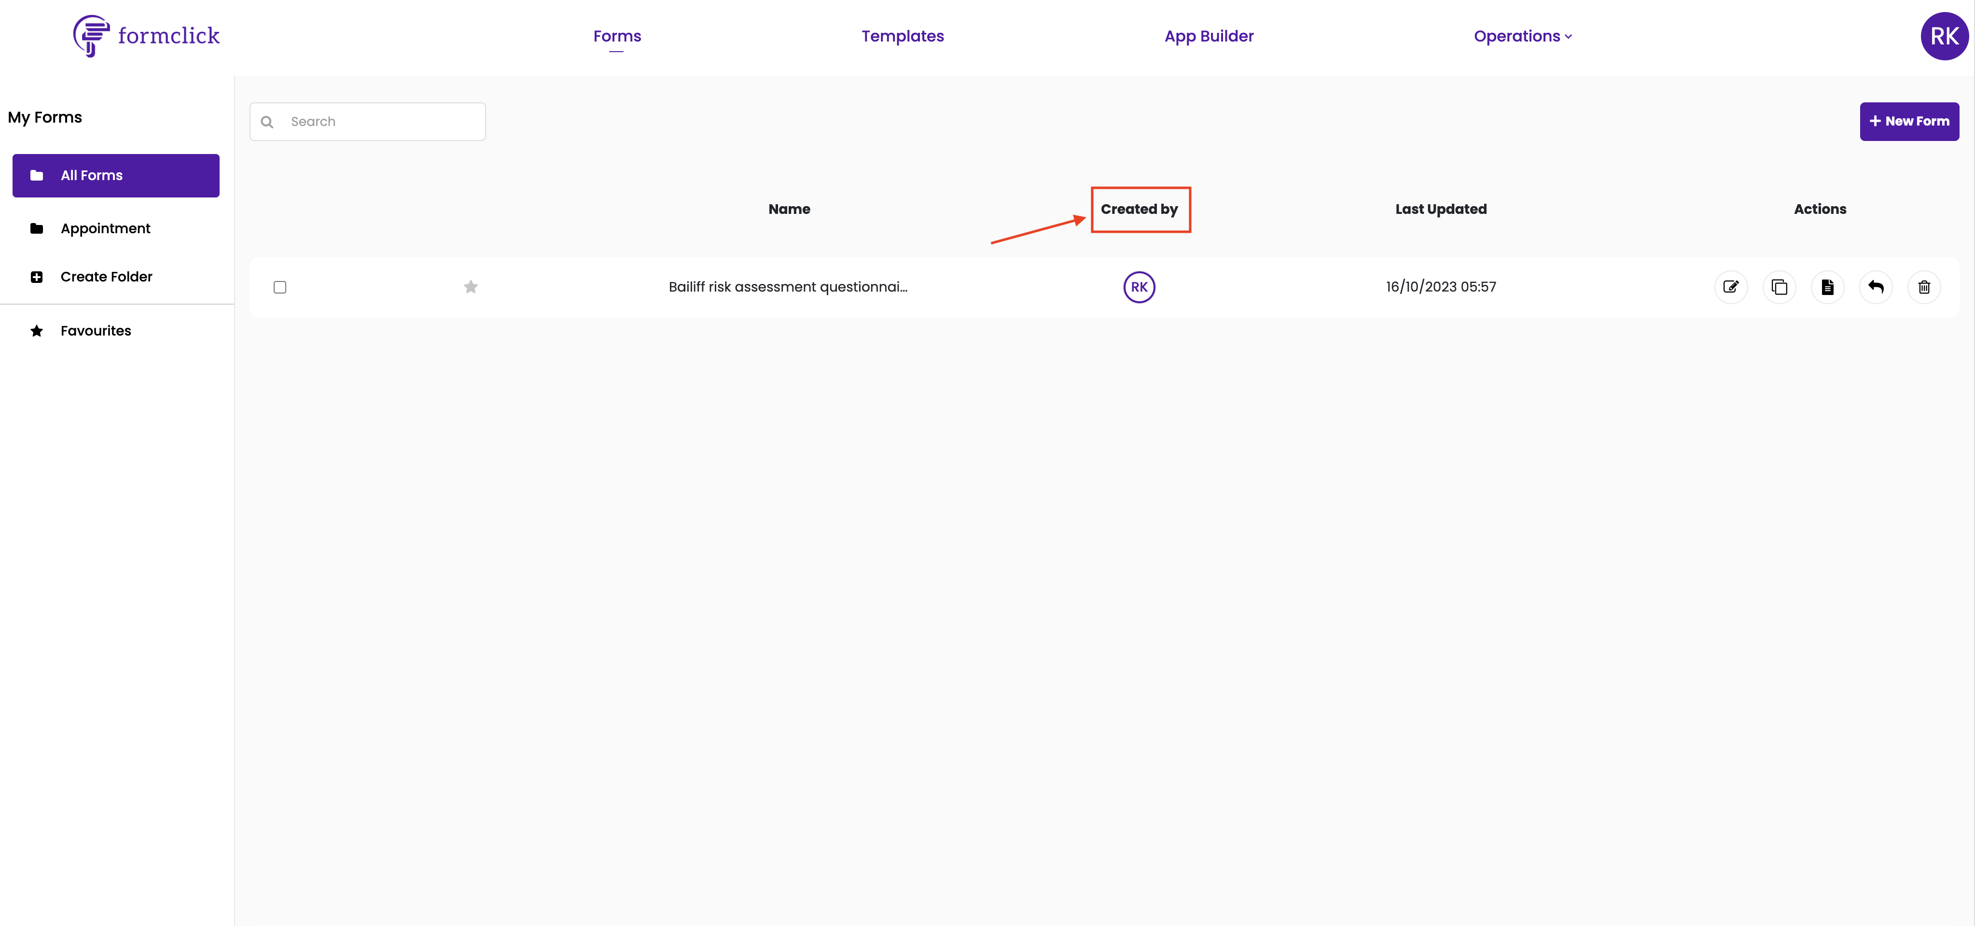Select All Forms in sidebar
Viewport: 1975px width, 926px height.
coord(116,176)
